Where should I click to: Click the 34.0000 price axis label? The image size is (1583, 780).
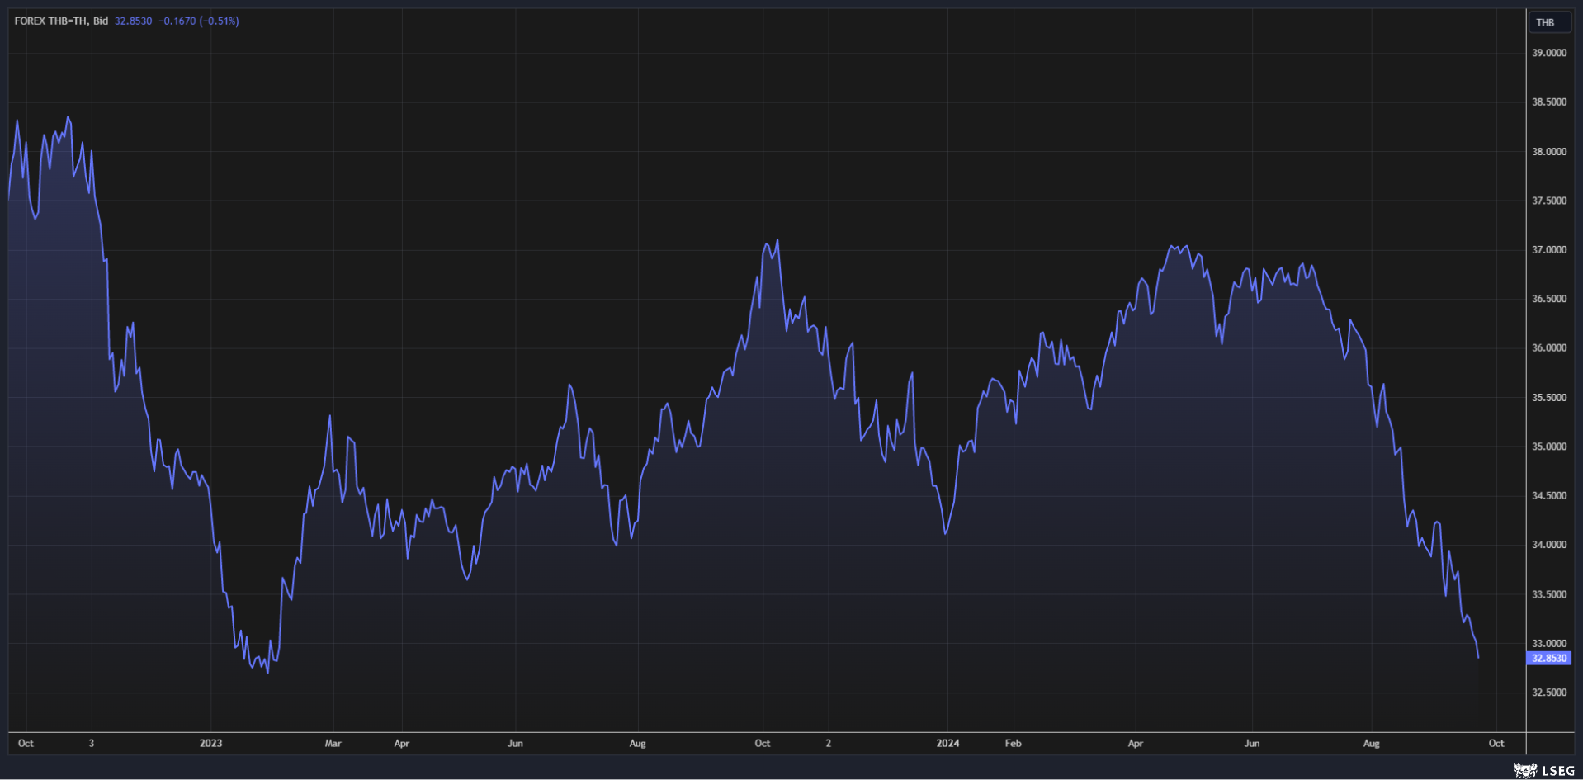point(1548,545)
